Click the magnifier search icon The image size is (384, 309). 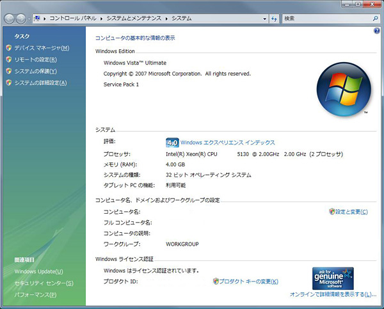[x=375, y=19]
